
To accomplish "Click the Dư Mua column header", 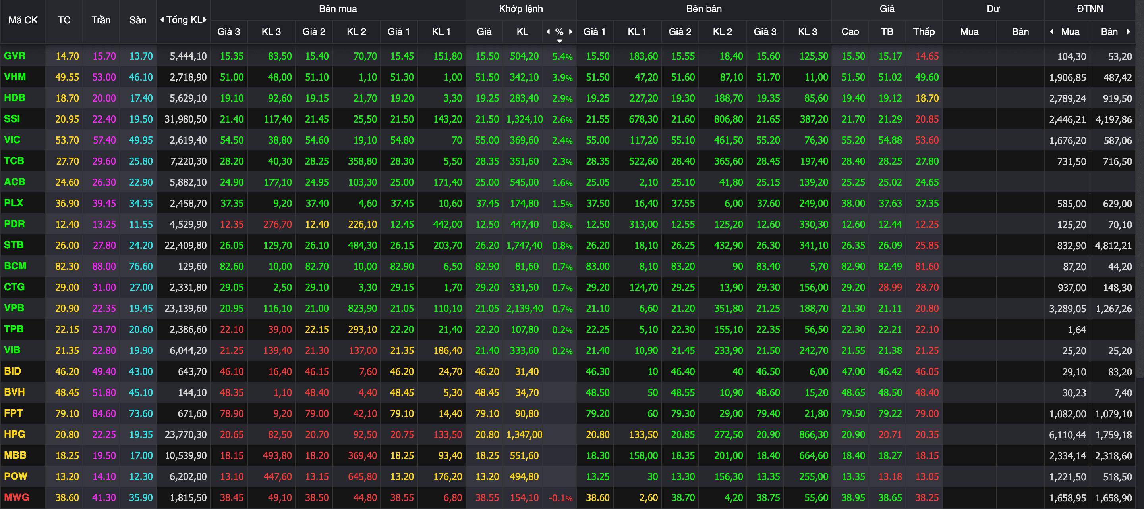I will point(969,31).
